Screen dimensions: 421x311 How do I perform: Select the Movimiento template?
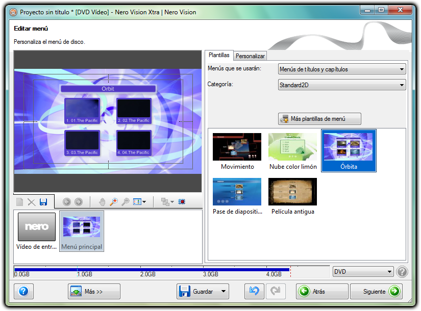237,151
